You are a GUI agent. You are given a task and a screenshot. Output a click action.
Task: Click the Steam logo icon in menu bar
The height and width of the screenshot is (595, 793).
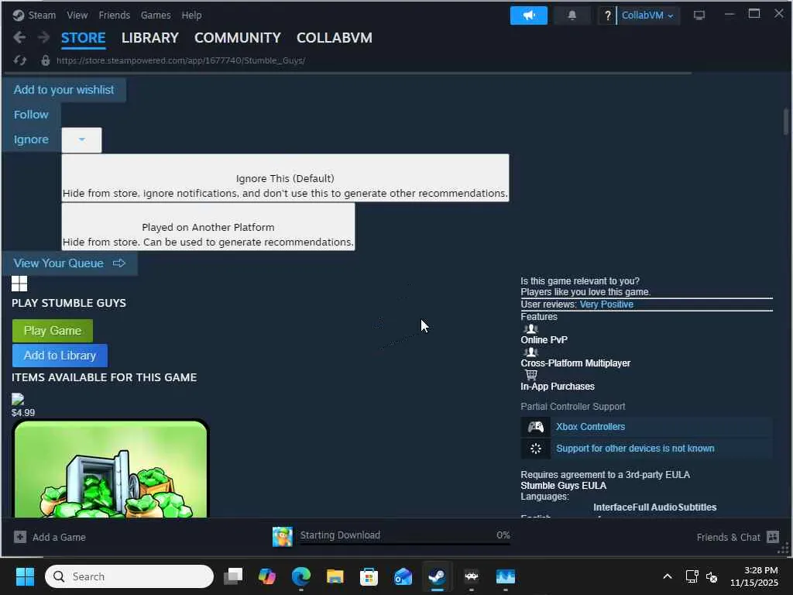(x=19, y=15)
